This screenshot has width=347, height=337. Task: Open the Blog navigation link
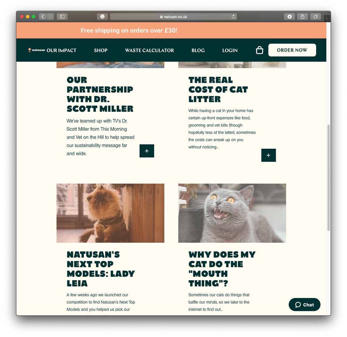coord(198,50)
